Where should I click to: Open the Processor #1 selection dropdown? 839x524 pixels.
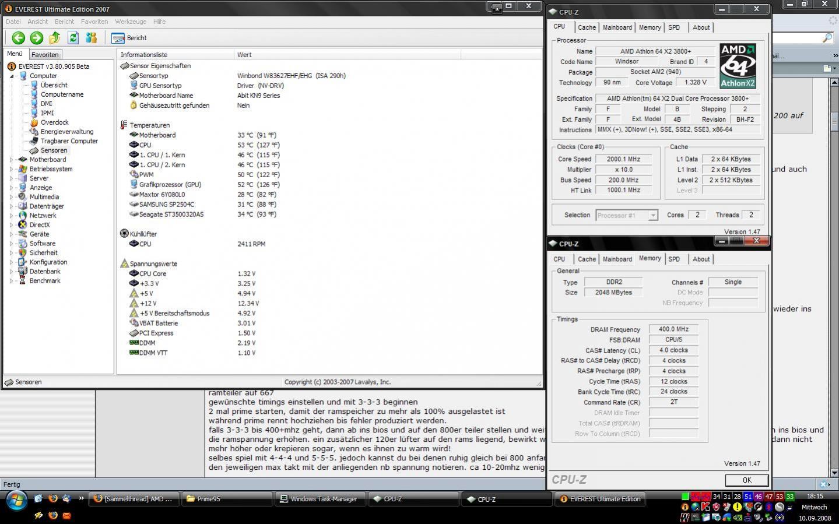[627, 215]
